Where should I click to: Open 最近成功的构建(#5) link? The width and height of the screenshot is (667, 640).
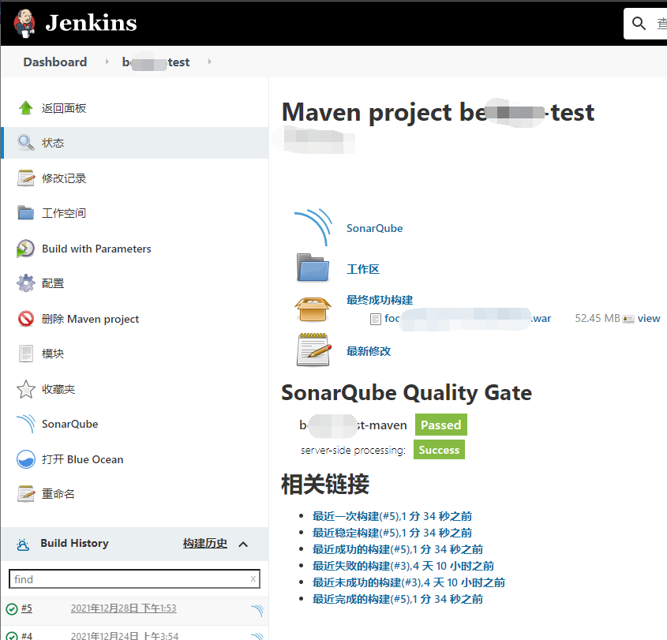pyautogui.click(x=398, y=549)
